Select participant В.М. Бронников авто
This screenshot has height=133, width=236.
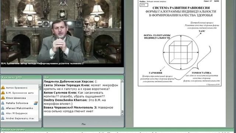20,93
